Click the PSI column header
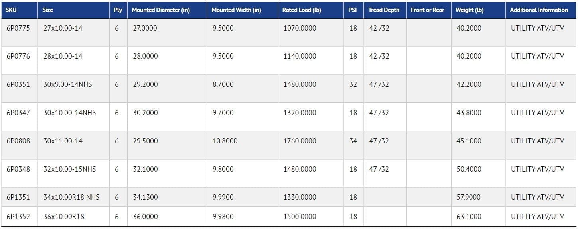Image resolution: width=578 pixels, height=229 pixels. (354, 10)
